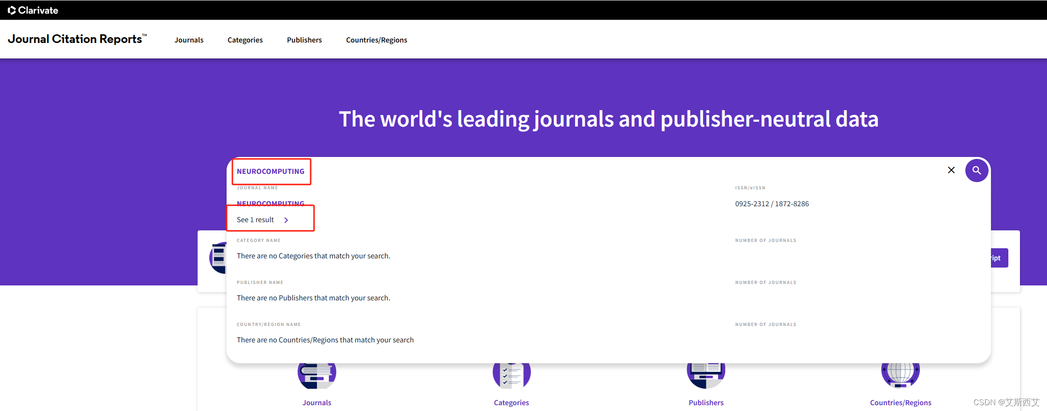Click the ISSN/eISSN column label

pyautogui.click(x=750, y=188)
